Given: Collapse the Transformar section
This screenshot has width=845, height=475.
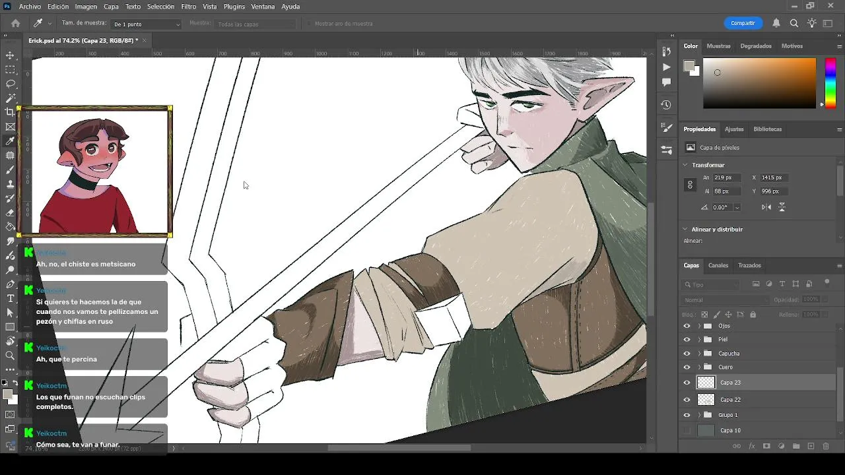Looking at the screenshot, I should [685, 165].
